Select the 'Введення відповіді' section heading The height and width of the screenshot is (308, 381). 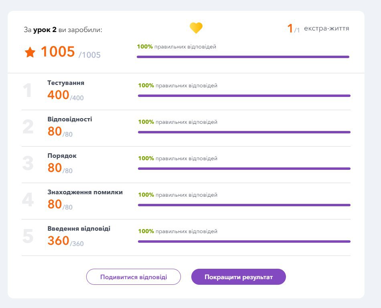click(x=79, y=229)
